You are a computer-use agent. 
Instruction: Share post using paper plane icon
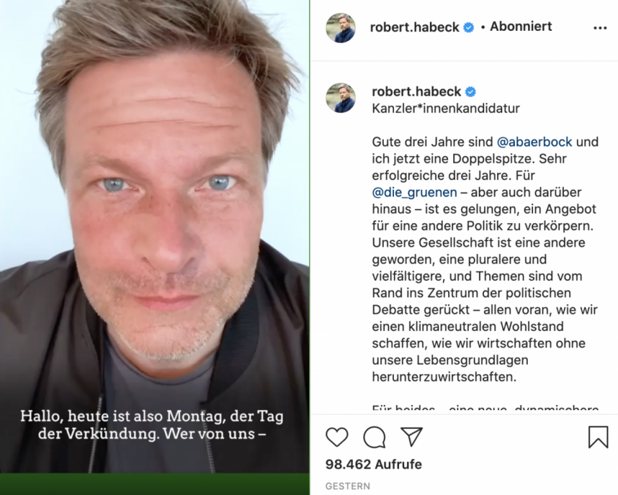pyautogui.click(x=411, y=437)
